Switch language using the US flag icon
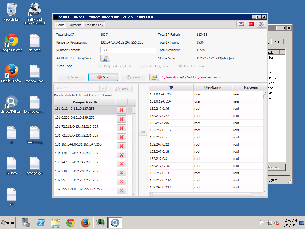This screenshot has height=229, width=305. tap(241, 24)
